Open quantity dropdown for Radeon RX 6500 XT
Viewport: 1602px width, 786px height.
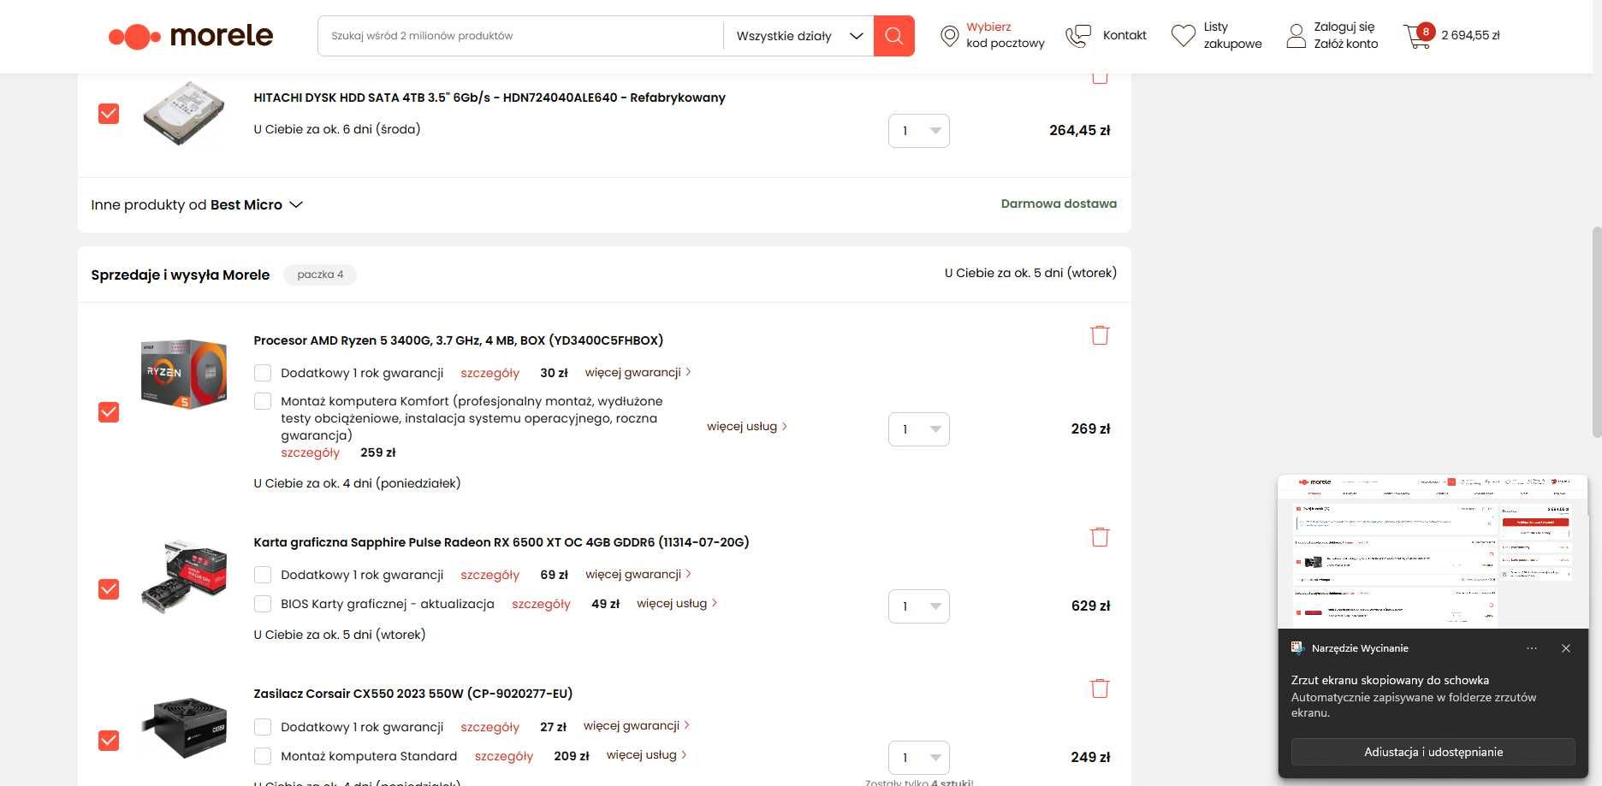coord(919,606)
